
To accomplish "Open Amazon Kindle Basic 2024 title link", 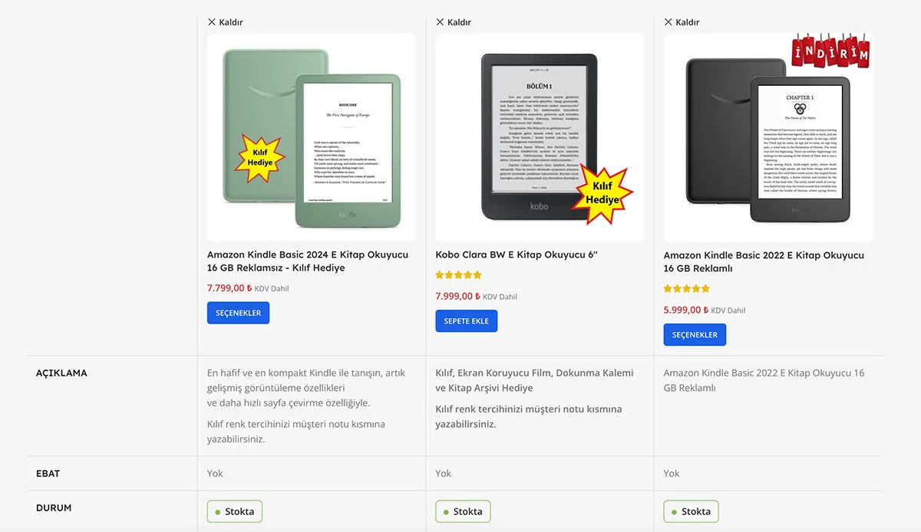I will coord(308,261).
